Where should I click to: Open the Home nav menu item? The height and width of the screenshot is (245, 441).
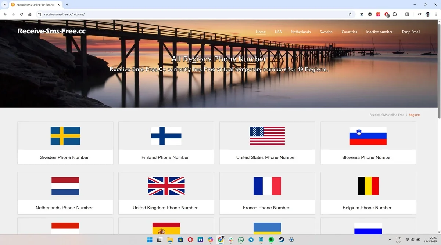(x=261, y=32)
